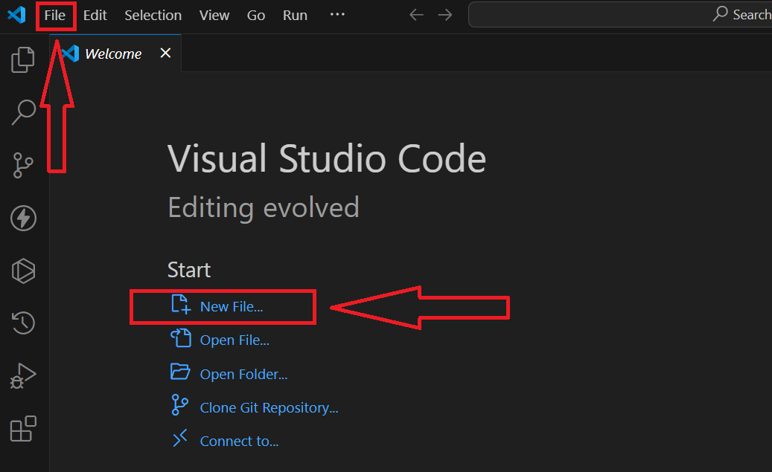The width and height of the screenshot is (772, 472).
Task: Go back with the left arrow
Action: point(417,15)
